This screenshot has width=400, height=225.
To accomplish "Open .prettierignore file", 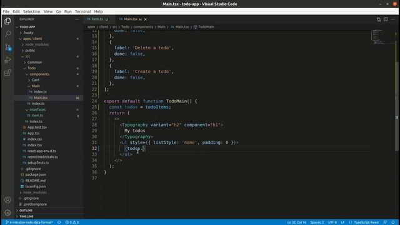I will pos(49,204).
